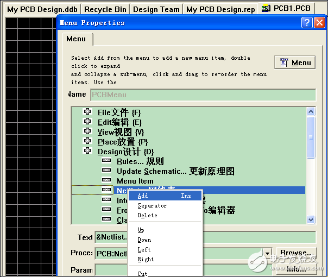
Task: Expand the View视图 plus icon
Action: [87, 131]
